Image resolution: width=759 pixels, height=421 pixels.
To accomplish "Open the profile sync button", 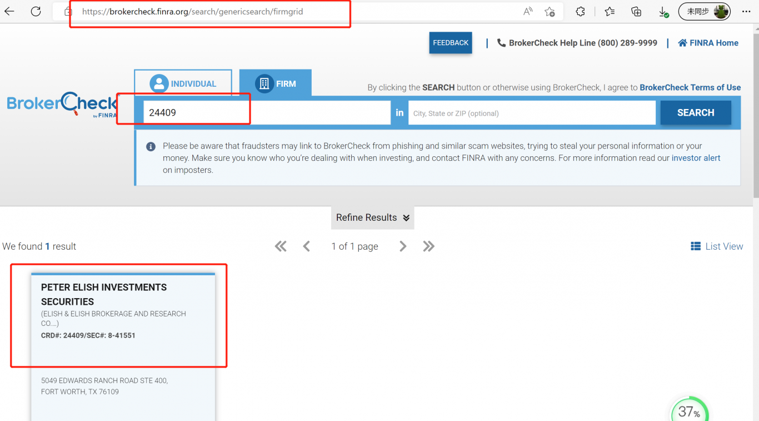I will click(x=704, y=12).
